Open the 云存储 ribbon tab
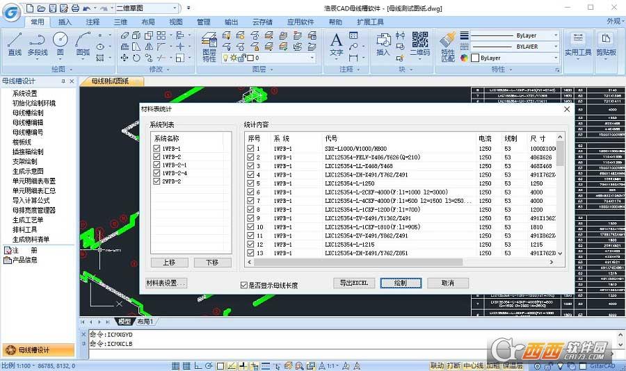 [x=262, y=22]
